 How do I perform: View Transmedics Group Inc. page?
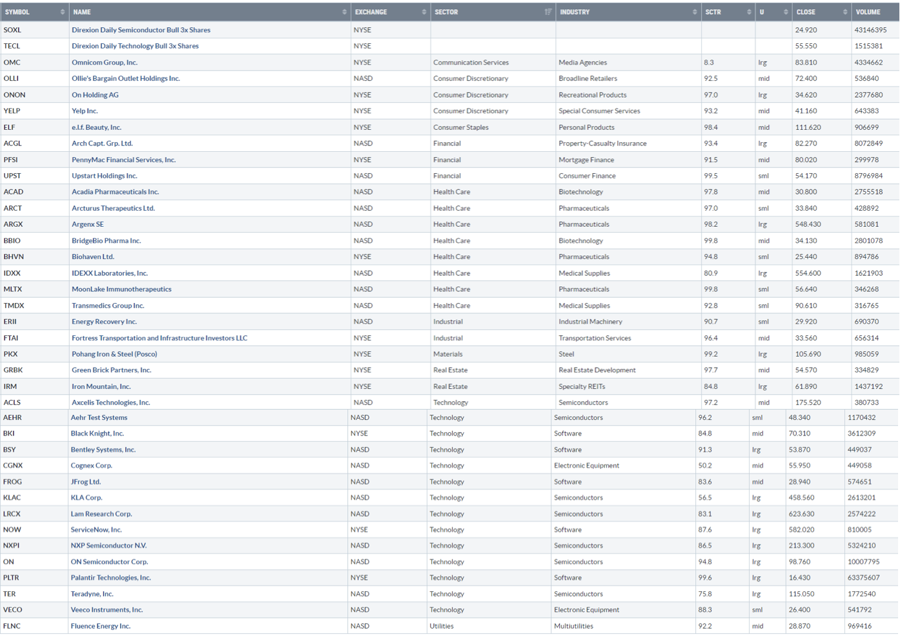(108, 306)
